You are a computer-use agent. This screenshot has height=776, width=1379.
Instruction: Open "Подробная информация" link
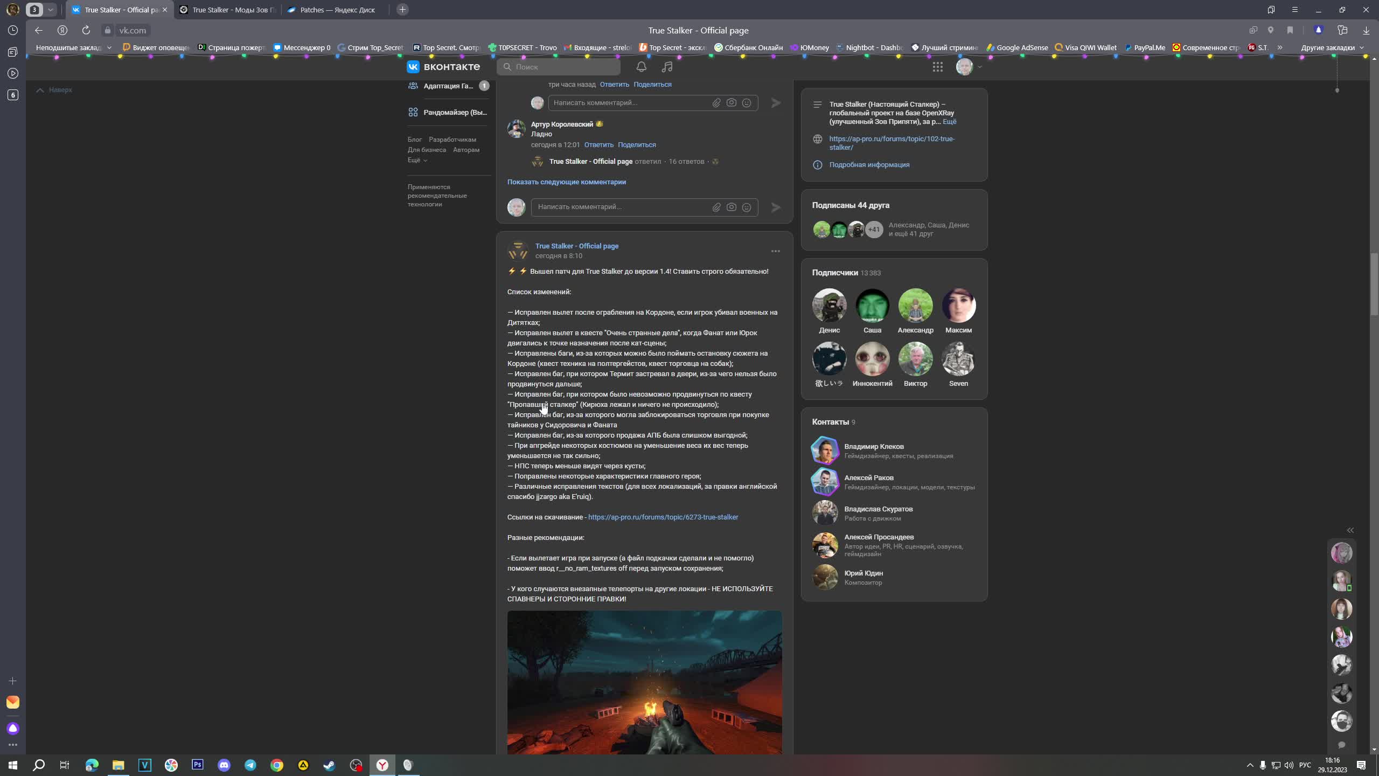[869, 165]
